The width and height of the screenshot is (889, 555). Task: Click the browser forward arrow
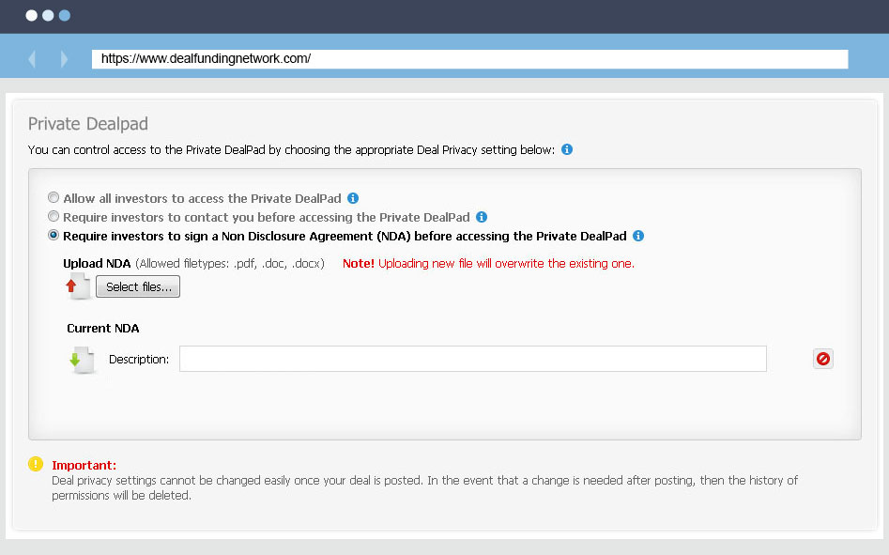64,59
